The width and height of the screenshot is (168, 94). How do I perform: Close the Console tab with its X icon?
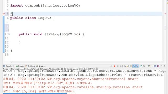point(13,66)
